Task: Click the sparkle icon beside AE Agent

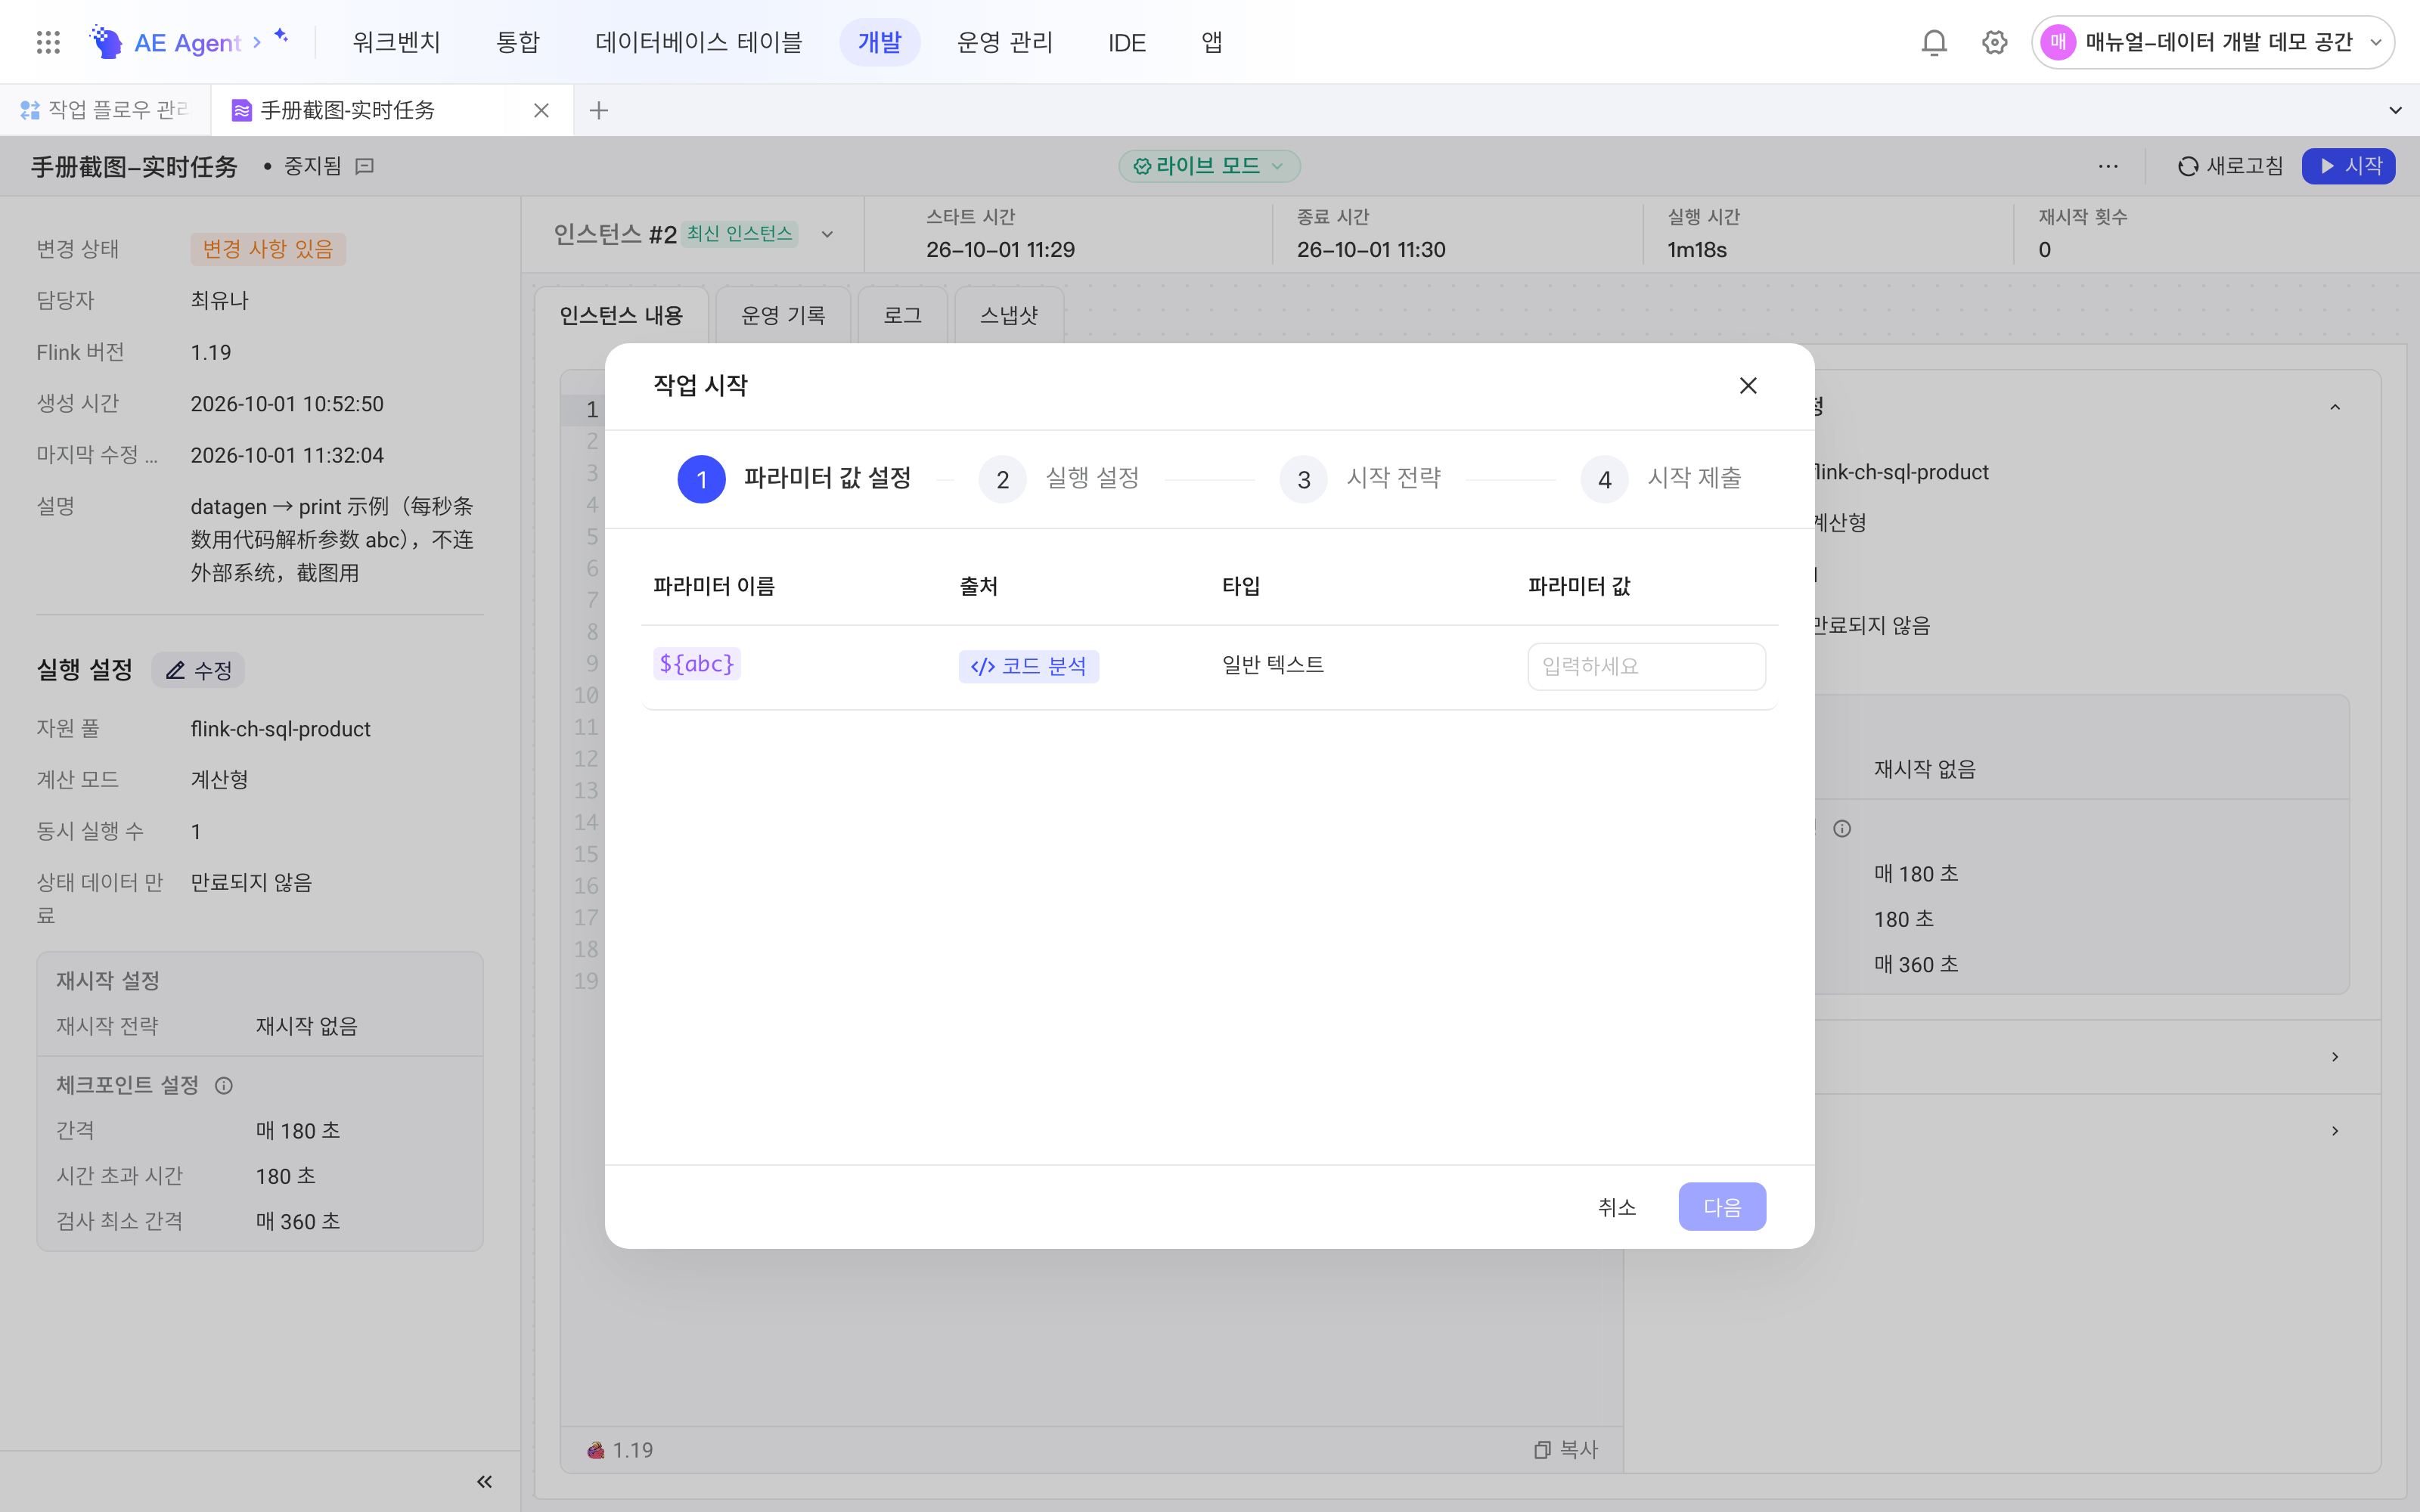Action: (281, 36)
